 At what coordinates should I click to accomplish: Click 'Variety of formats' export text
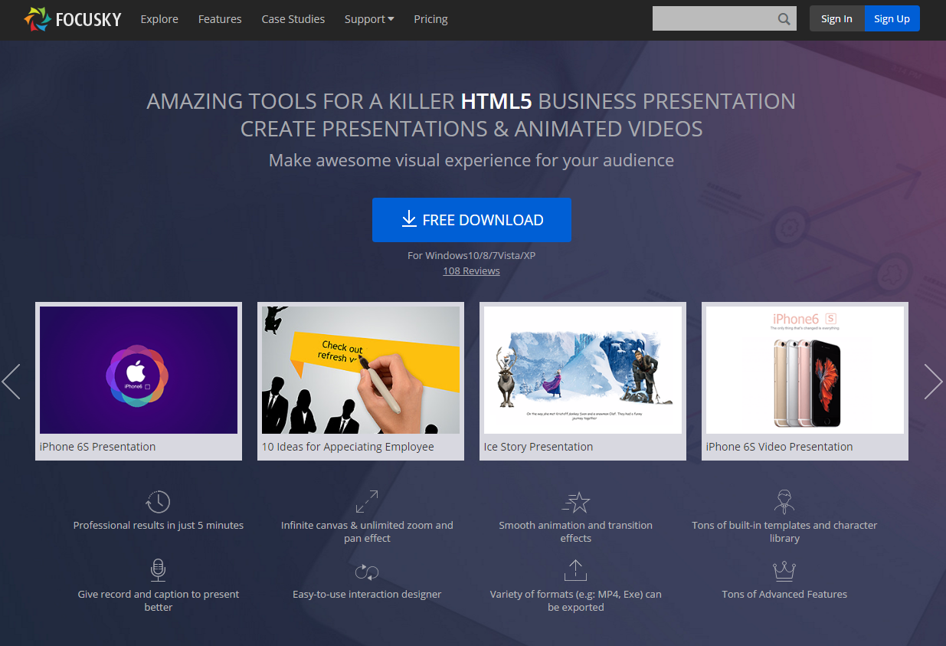pyautogui.click(x=576, y=601)
